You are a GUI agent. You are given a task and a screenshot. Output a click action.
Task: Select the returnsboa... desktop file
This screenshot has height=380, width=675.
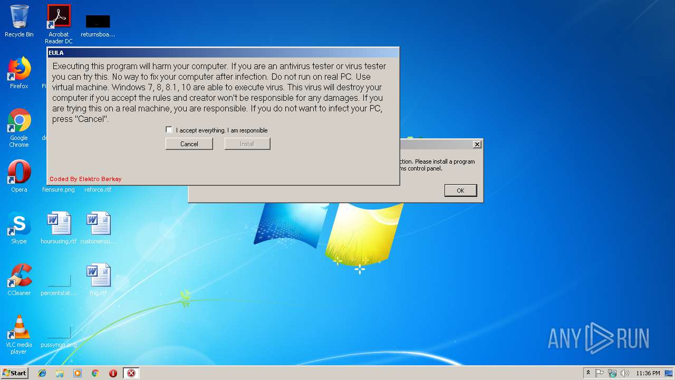[x=98, y=26]
